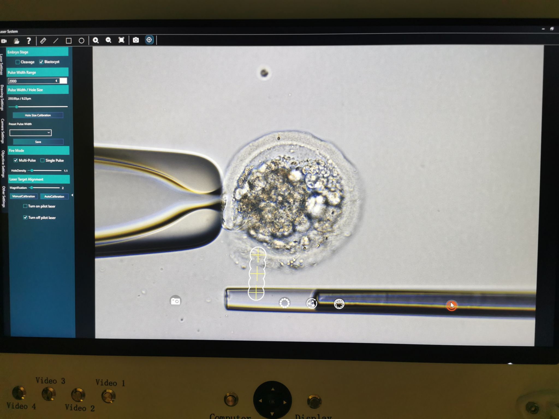Click the video record icon in toolbar

tap(4, 41)
